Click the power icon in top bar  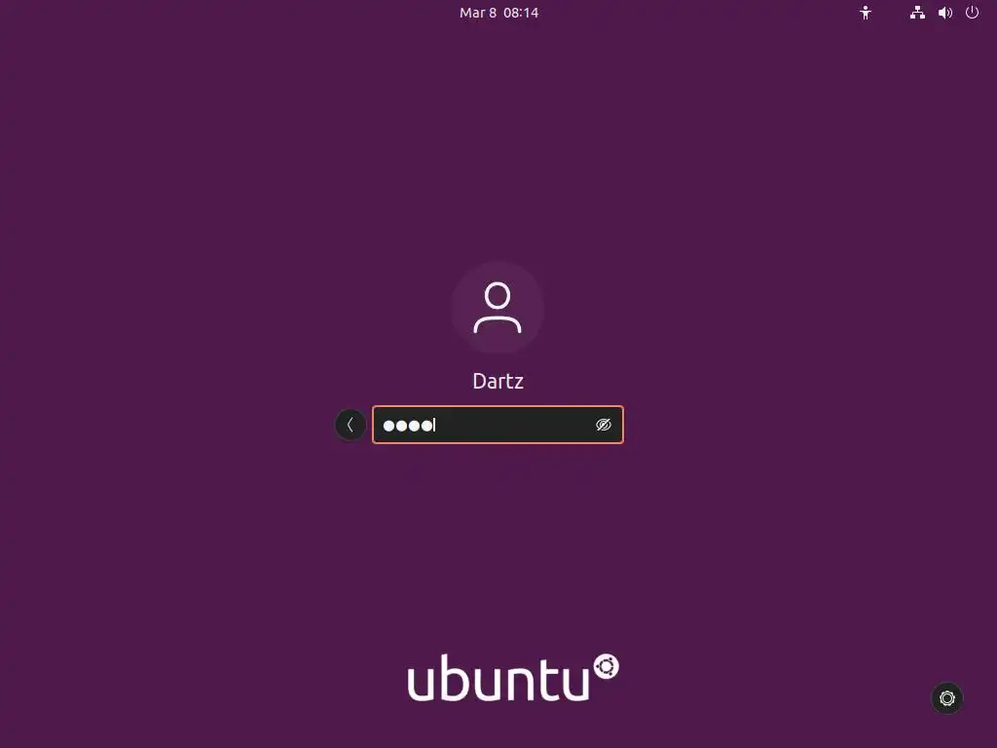point(972,13)
